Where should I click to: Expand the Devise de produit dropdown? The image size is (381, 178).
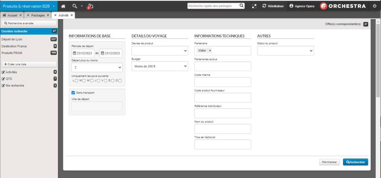[x=160, y=50]
